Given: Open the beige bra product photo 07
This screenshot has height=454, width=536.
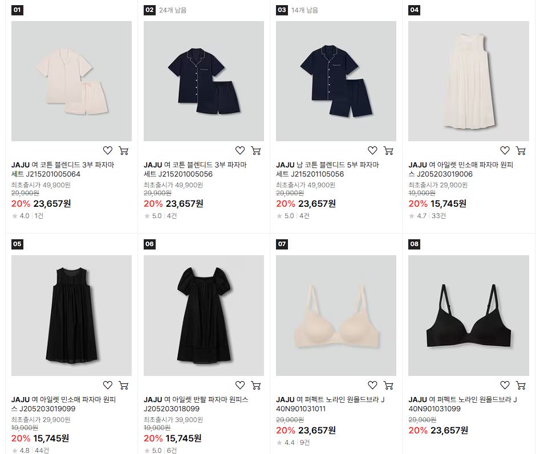Looking at the screenshot, I should click(336, 316).
